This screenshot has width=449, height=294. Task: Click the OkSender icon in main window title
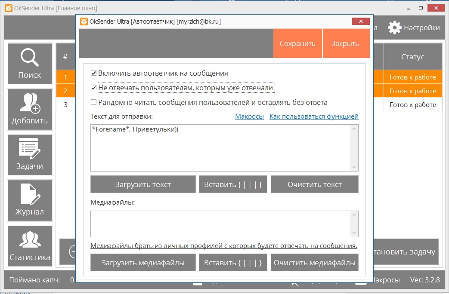coord(8,8)
